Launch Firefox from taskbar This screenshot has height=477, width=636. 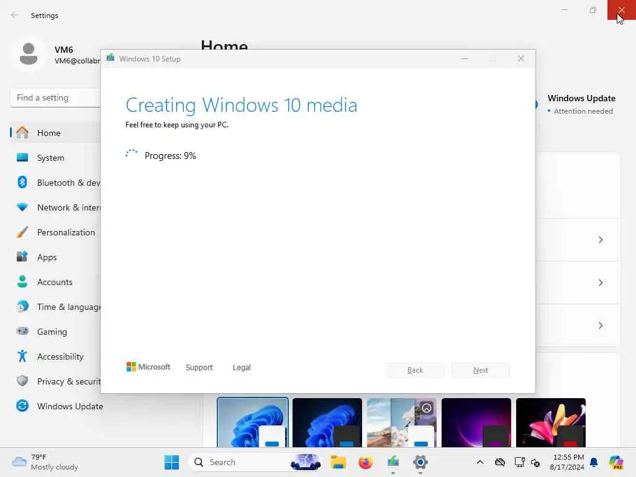click(365, 462)
